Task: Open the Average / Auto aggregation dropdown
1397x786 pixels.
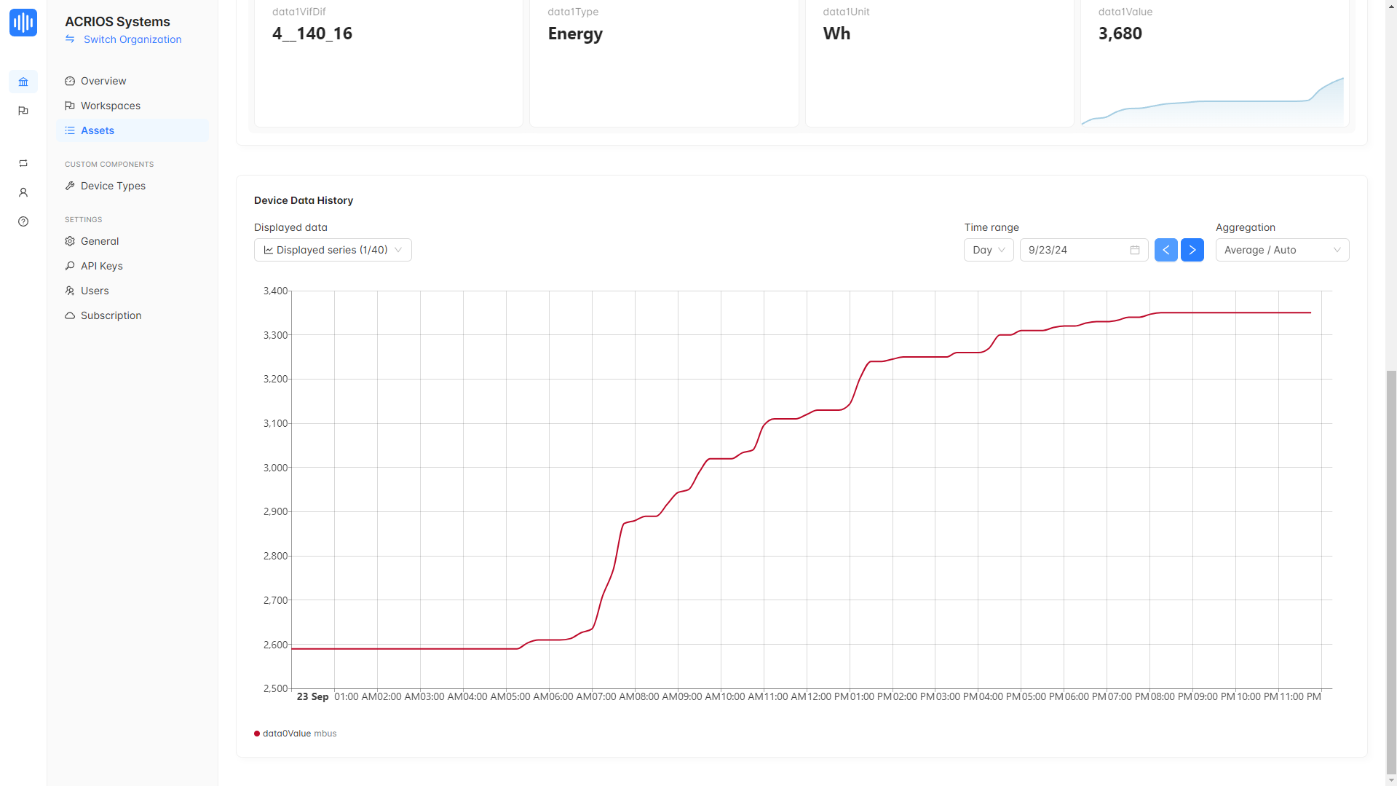Action: [x=1281, y=250]
